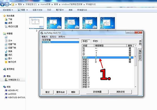Click the button list scrollbar thumb
Image resolution: width=157 pixels, height=110 pixels.
tap(135, 56)
